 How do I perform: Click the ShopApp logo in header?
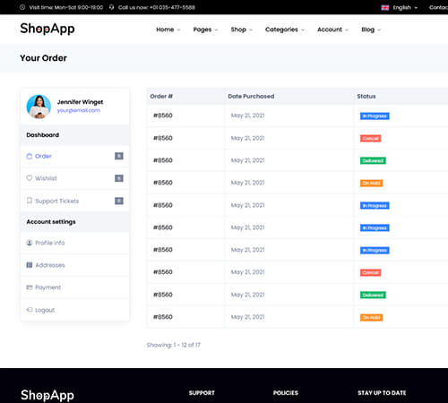click(47, 29)
